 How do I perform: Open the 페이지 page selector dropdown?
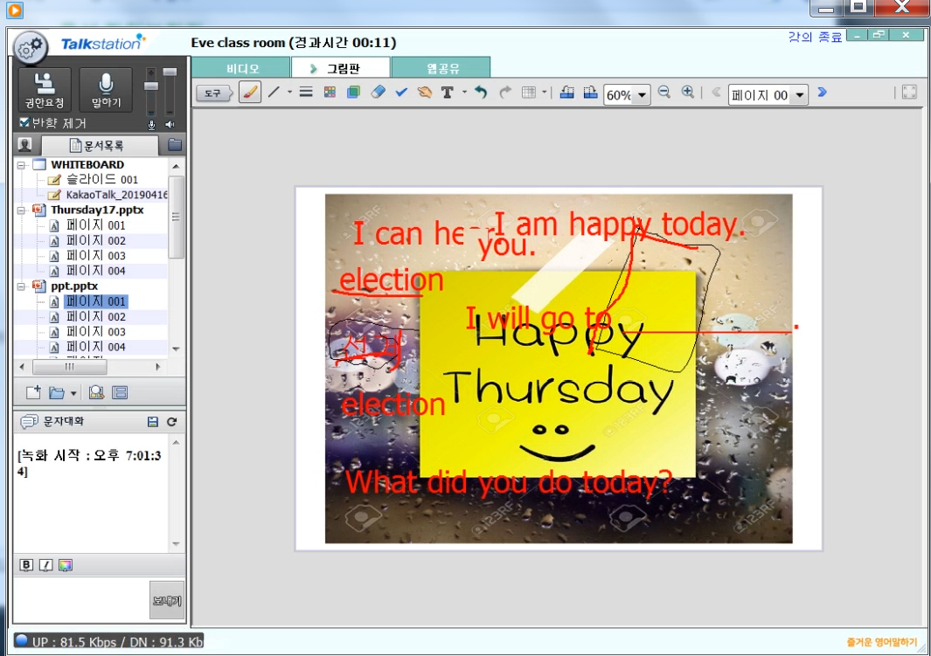point(798,95)
